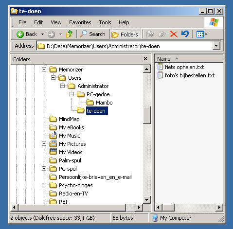The height and width of the screenshot is (229, 233).
Task: Select the Radio-en-TV folder
Action: pyautogui.click(x=73, y=194)
